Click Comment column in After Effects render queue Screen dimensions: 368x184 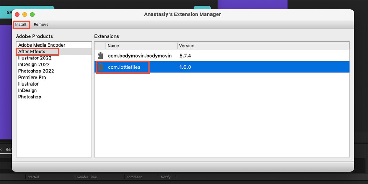[x=134, y=177]
